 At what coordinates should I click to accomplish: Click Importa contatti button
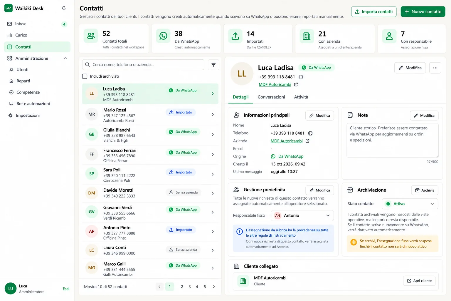click(x=374, y=12)
